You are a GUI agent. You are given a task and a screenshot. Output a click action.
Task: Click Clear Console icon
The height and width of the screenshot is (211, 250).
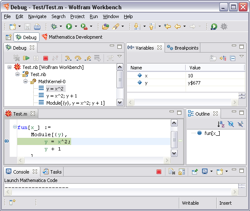[x=172, y=171]
